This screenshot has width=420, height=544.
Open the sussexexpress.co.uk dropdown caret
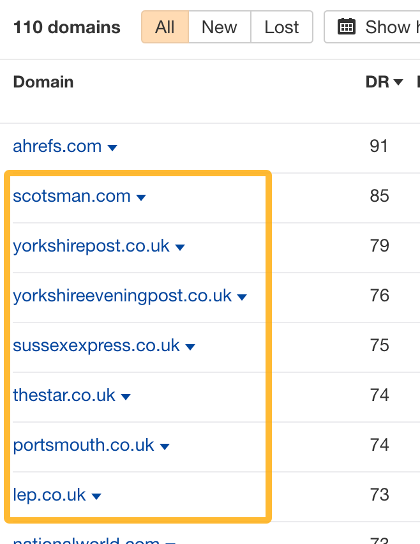click(190, 346)
